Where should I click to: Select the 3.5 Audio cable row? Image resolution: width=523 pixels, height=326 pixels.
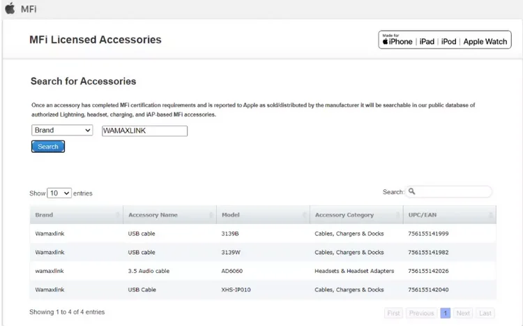point(262,271)
